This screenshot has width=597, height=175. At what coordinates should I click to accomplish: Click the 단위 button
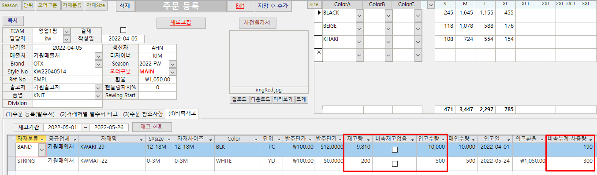28,6
